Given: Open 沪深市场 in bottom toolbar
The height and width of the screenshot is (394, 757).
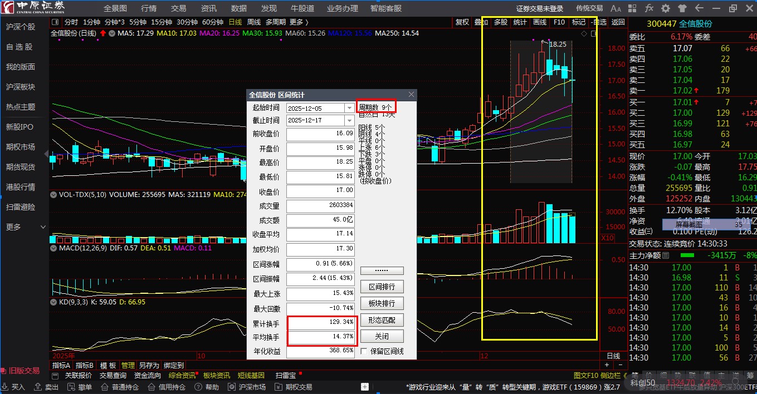Looking at the screenshot, I should pyautogui.click(x=247, y=387).
